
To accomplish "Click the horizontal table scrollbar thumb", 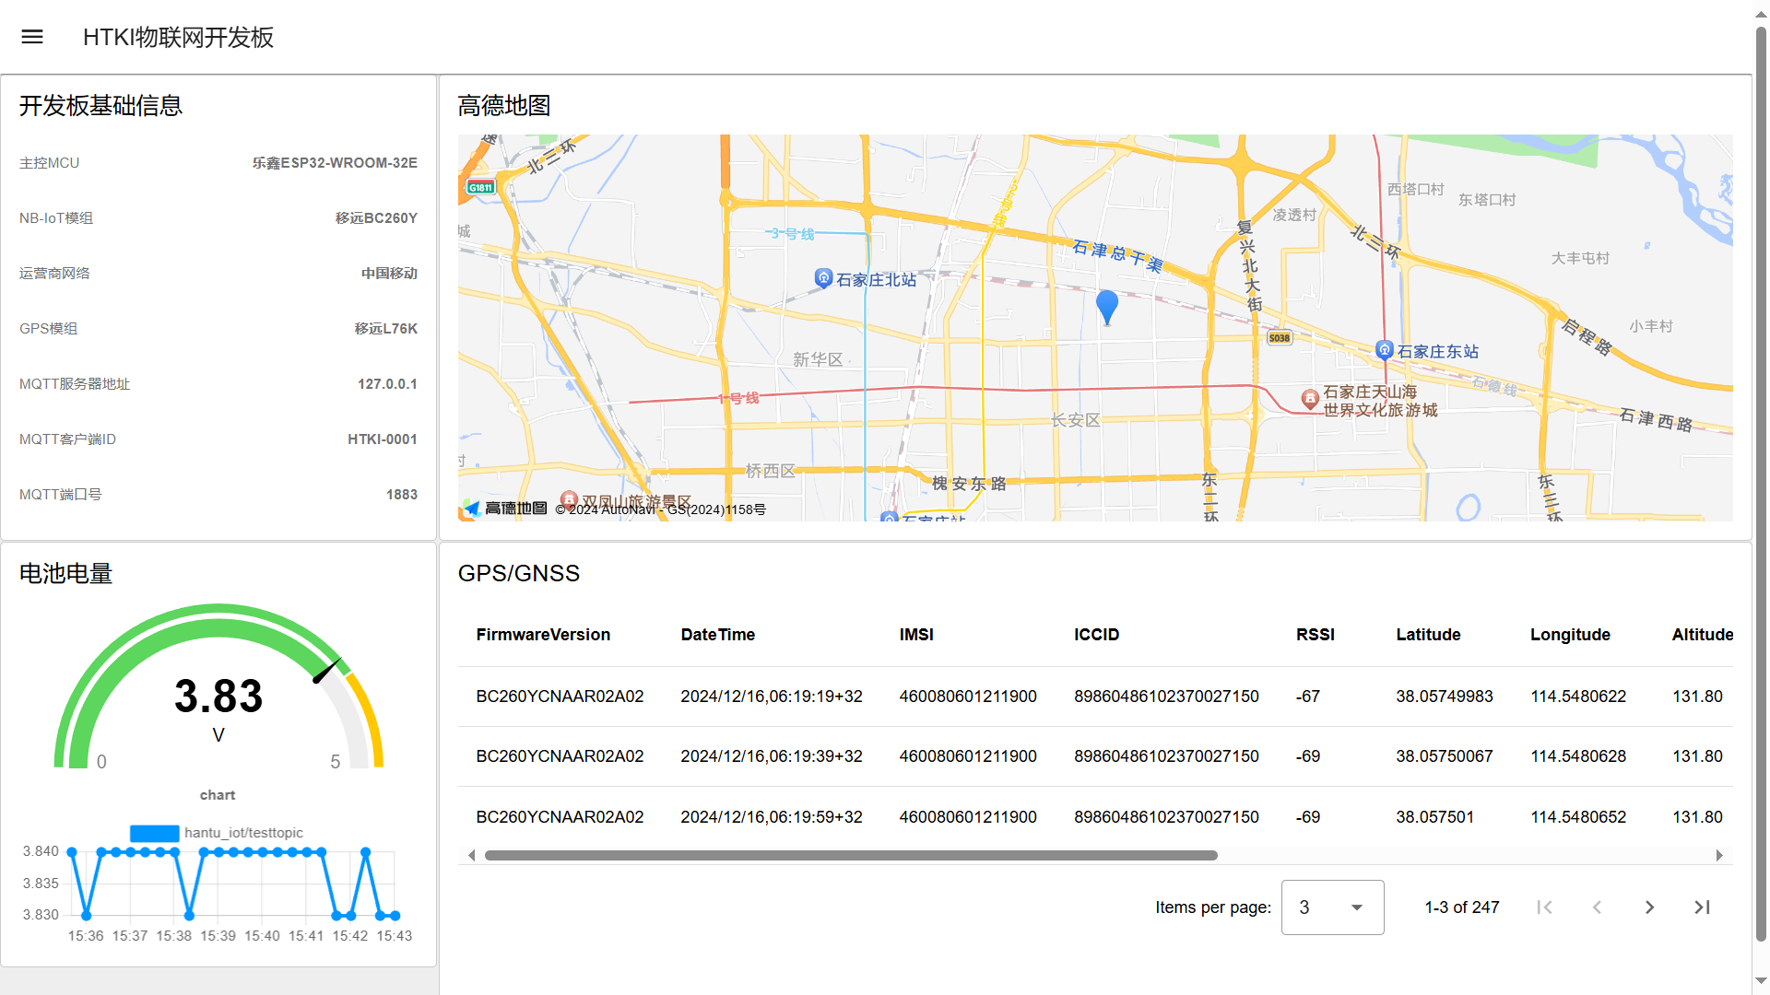I will pos(850,856).
